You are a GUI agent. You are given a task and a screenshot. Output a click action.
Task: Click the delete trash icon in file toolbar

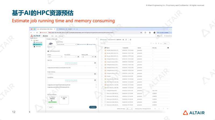click(159, 43)
